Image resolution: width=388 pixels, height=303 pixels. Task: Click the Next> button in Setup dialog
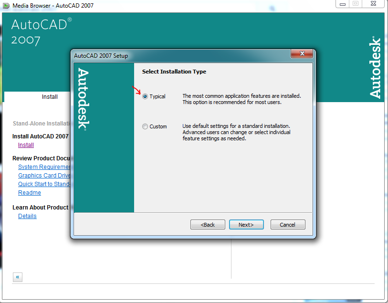[x=246, y=225]
